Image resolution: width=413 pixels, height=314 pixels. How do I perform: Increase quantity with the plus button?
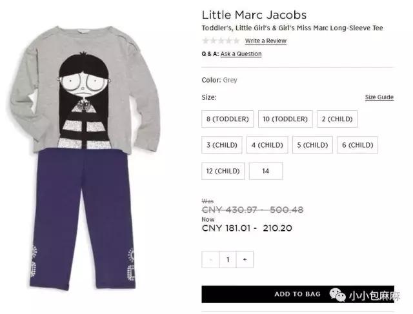(245, 259)
